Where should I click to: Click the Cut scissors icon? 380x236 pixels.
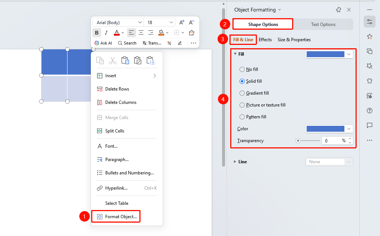(112, 60)
